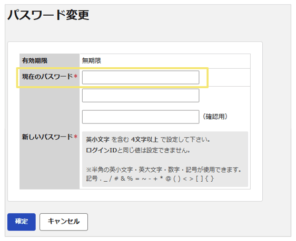This screenshot has width=296, height=241.
Task: Click the (確認用) note text
Action: [215, 117]
